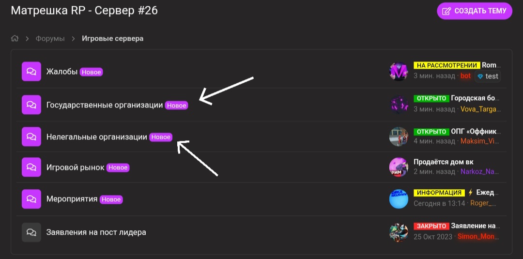Click the Нелегальные организации forum icon
The image size is (523, 259).
[31, 137]
